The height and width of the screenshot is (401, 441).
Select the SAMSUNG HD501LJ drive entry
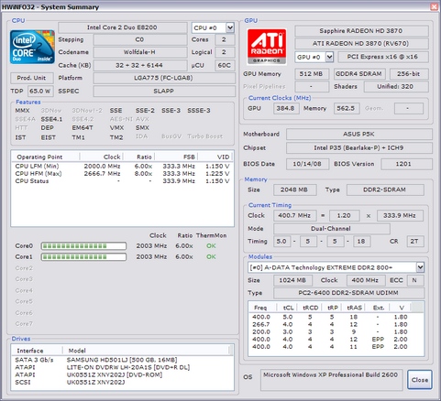122,360
